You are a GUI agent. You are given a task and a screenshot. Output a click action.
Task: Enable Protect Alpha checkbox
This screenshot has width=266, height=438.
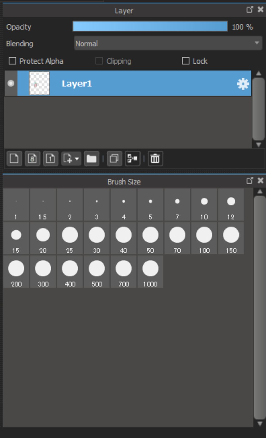point(12,61)
